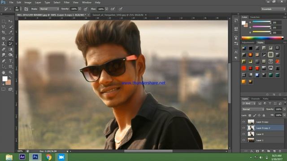Image resolution: width=287 pixels, height=161 pixels.
Task: Select the Move tool
Action: click(10, 21)
